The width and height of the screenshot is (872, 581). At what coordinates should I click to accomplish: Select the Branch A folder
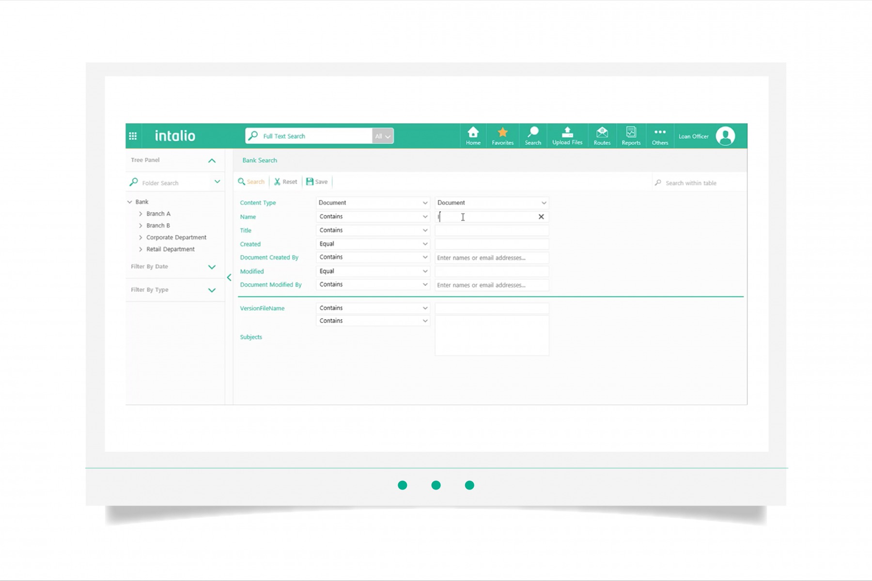(158, 214)
